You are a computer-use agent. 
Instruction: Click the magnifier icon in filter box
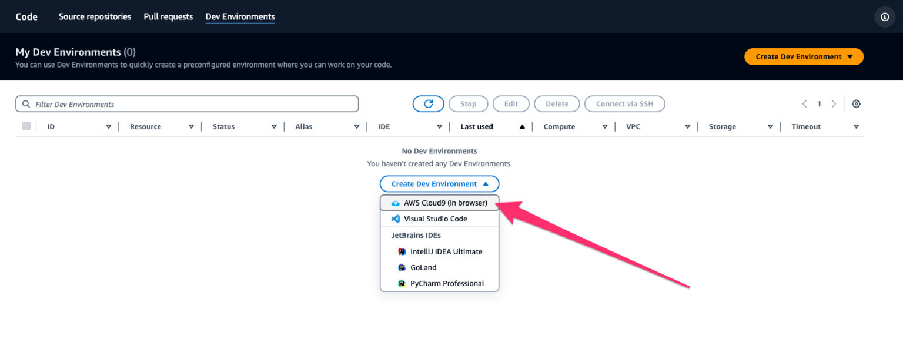coord(26,104)
